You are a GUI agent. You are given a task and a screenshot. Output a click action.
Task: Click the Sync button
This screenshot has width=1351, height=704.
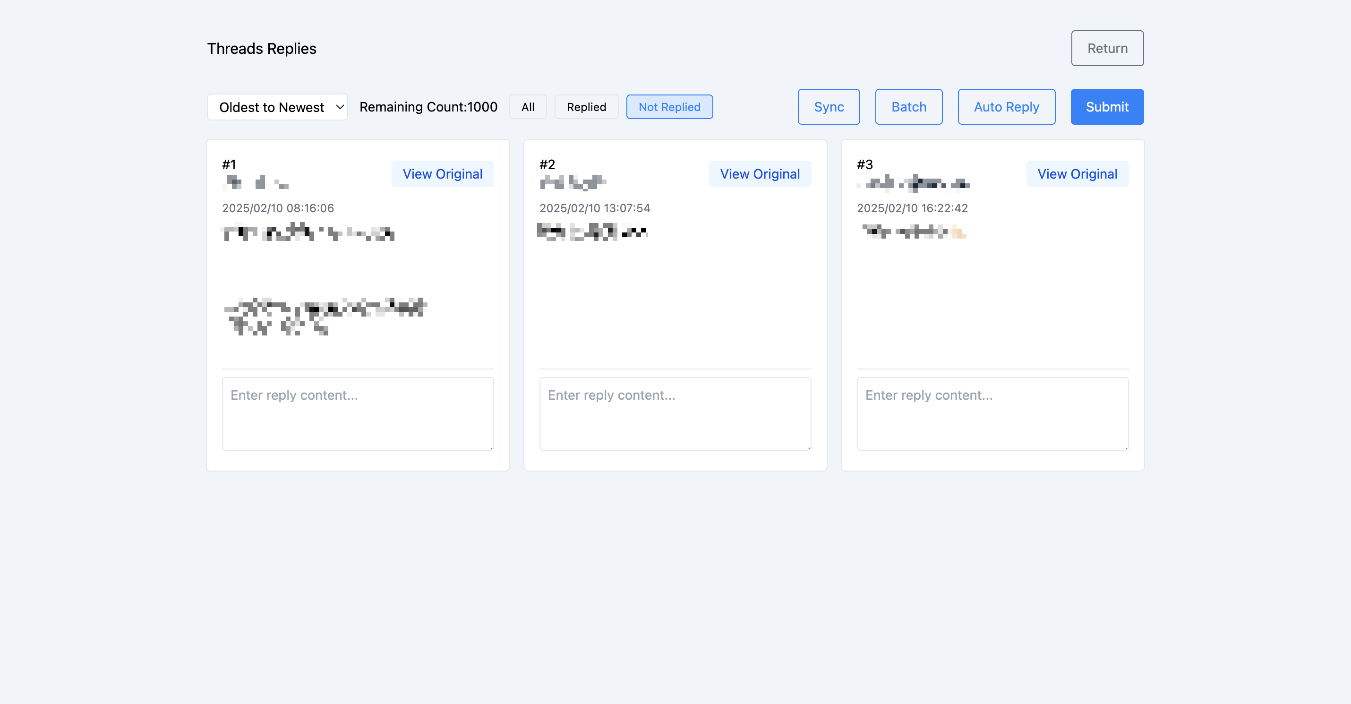pos(829,107)
